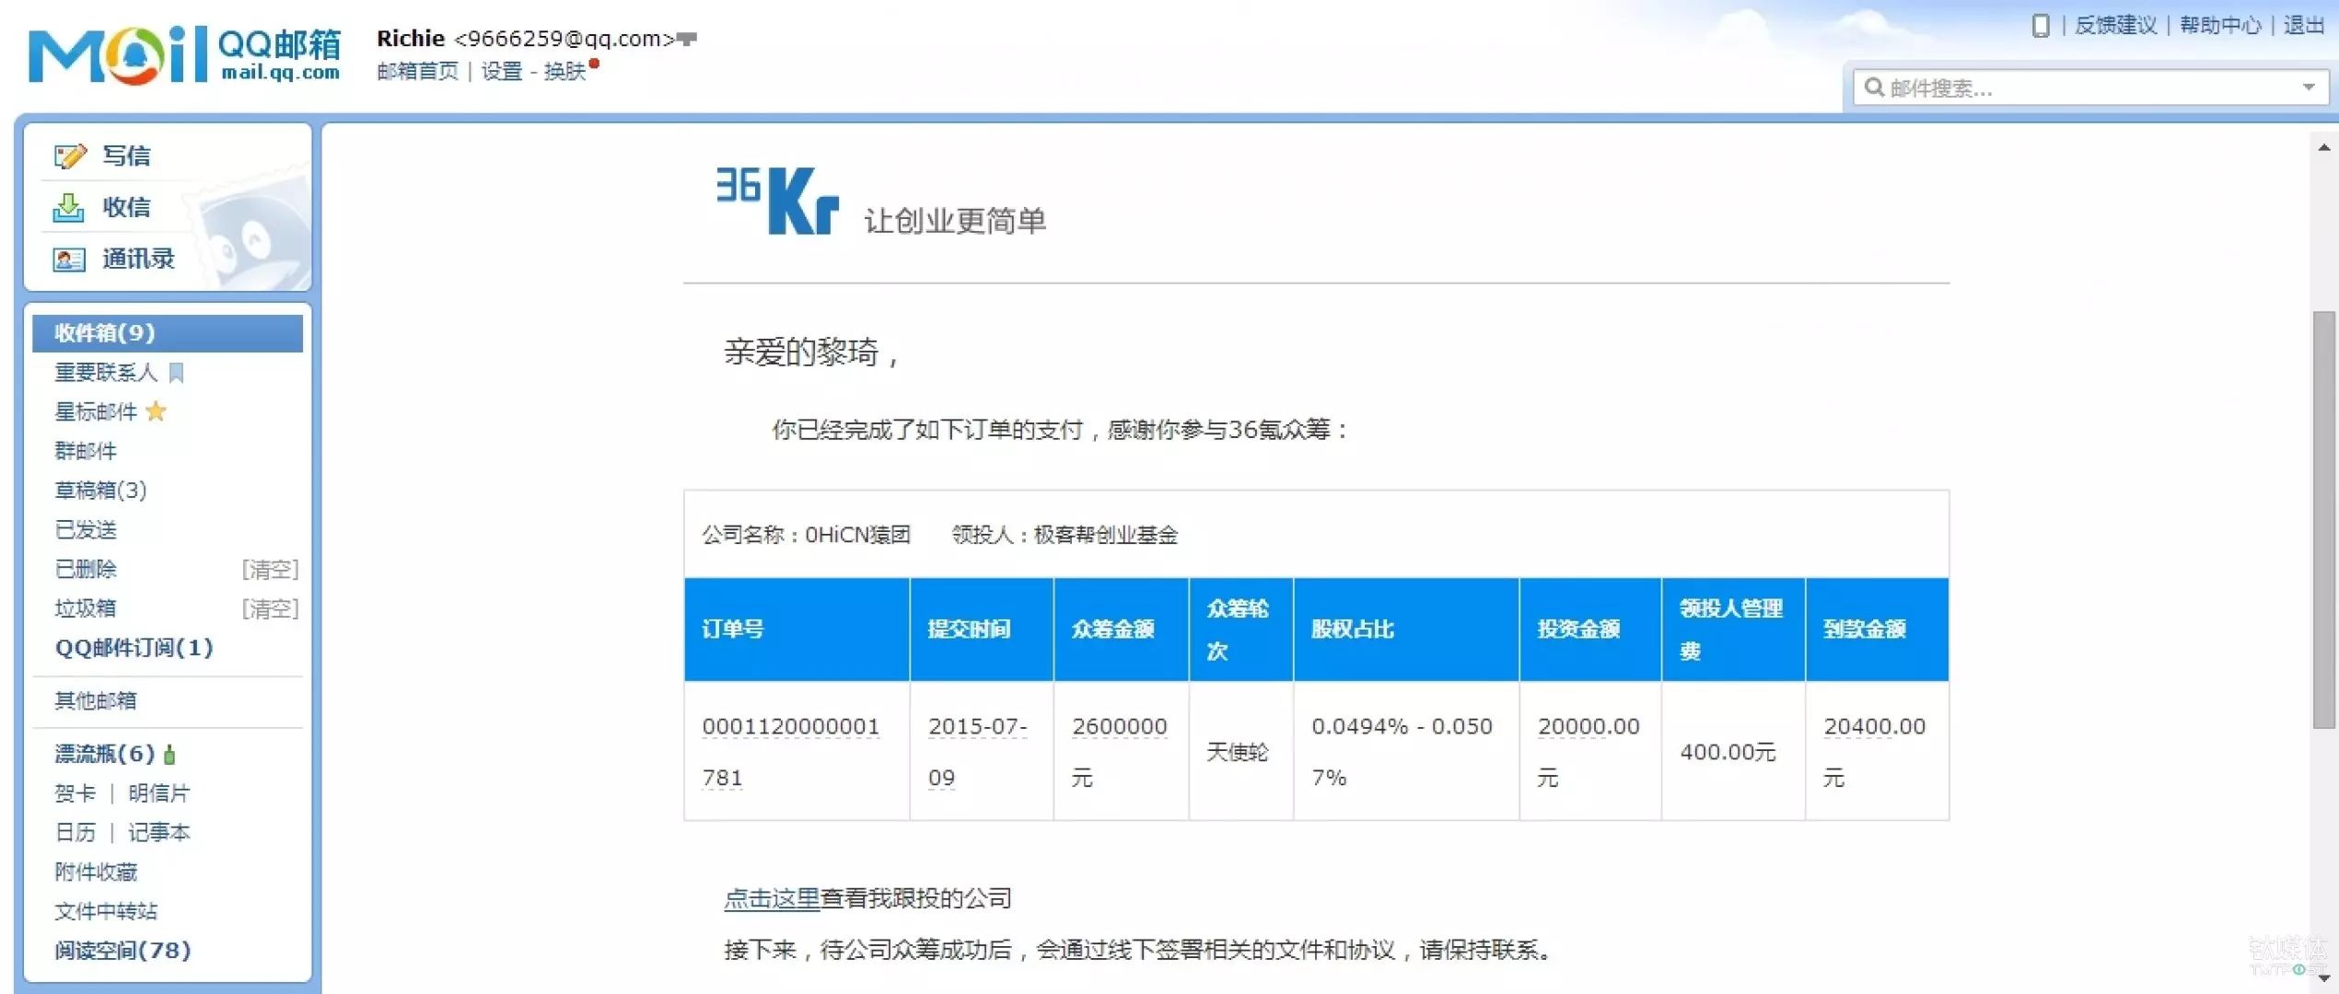Open 星标邮件 starred mail folder
The height and width of the screenshot is (994, 2339).
[96, 411]
